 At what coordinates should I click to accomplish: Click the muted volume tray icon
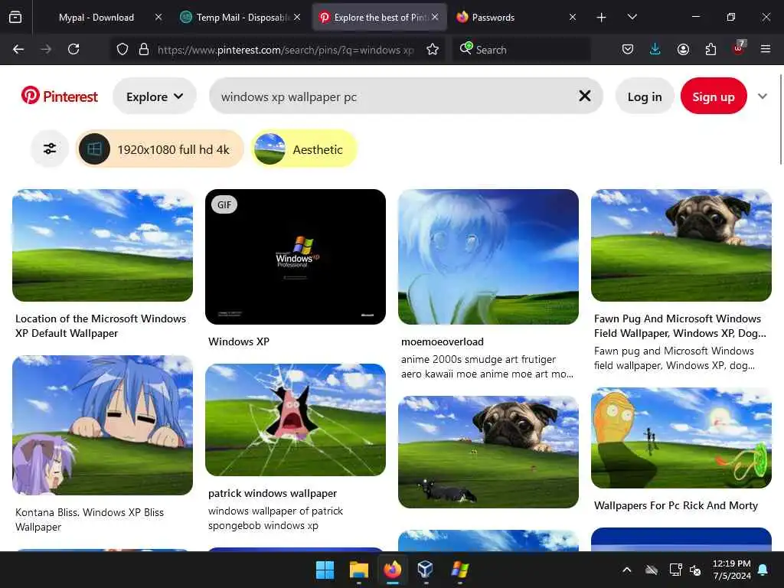coord(695,570)
